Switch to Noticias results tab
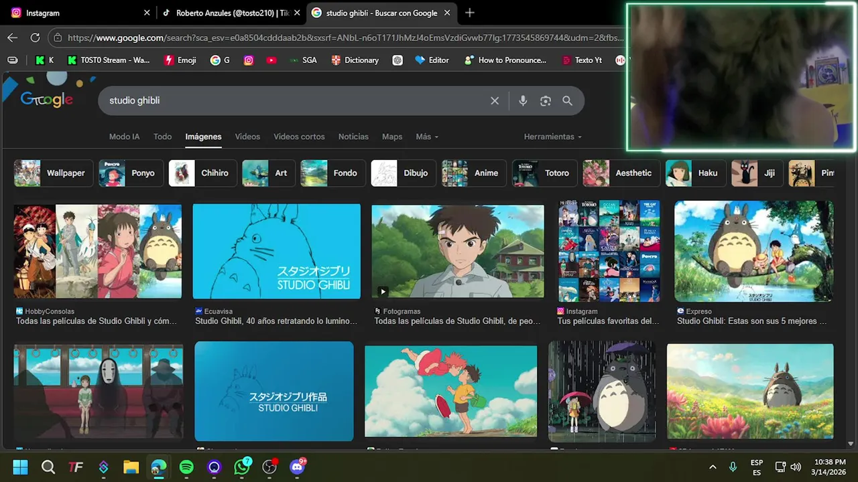Image resolution: width=858 pixels, height=482 pixels. coord(353,137)
